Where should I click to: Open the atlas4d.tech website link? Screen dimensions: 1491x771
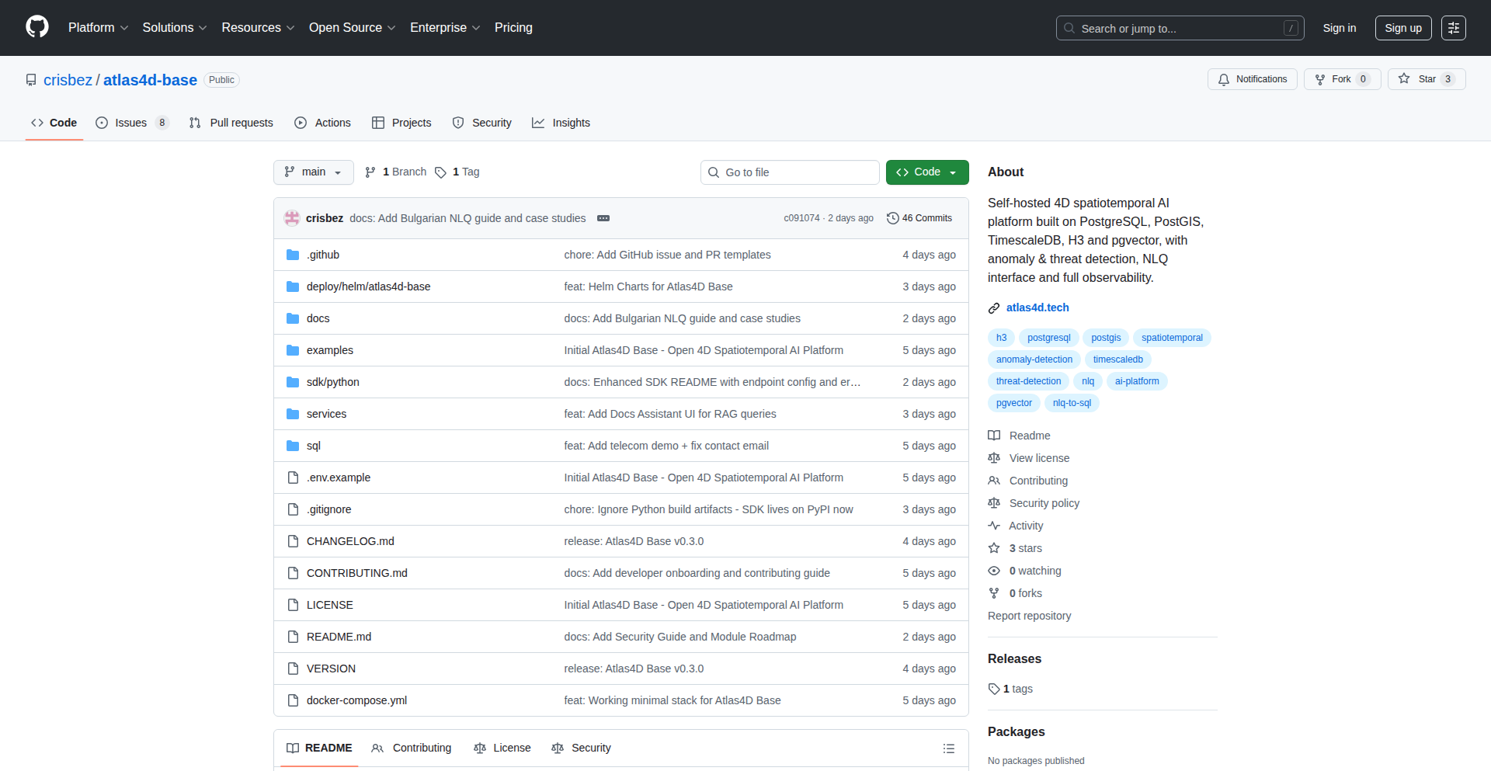[x=1037, y=308]
